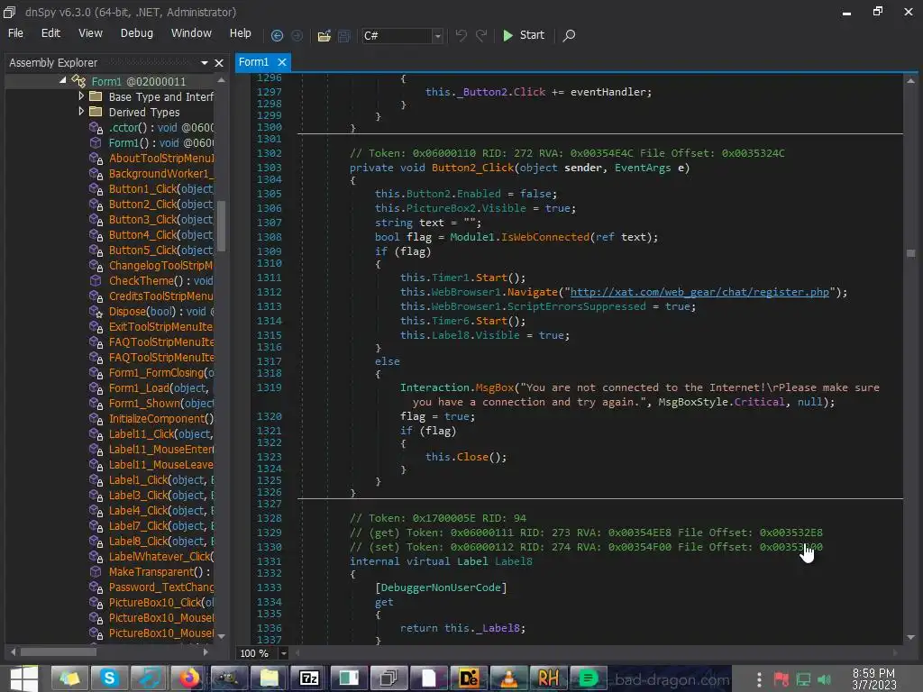Select MakeTransparent() method in tree

pos(159,572)
